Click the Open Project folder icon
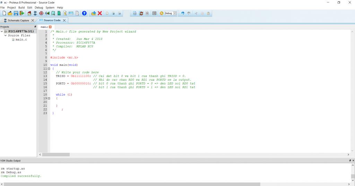 (x=10, y=14)
